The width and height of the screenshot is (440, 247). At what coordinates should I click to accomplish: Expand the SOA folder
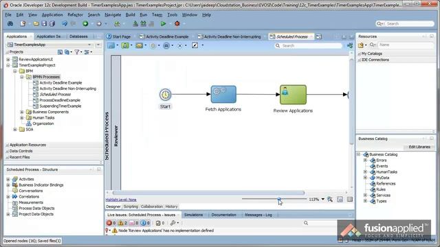coord(15,130)
